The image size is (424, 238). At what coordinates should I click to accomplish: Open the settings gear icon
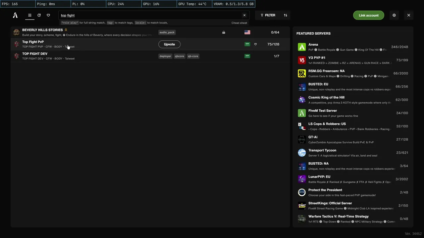(394, 15)
